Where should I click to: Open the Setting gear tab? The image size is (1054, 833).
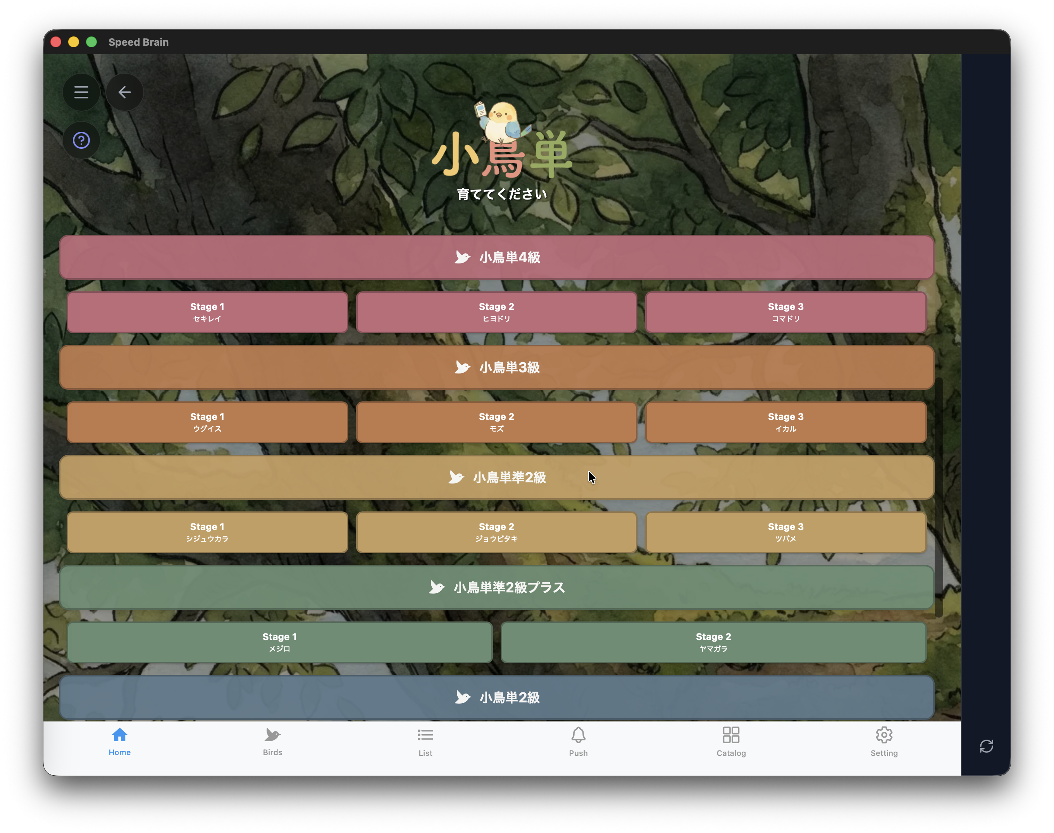(x=883, y=741)
